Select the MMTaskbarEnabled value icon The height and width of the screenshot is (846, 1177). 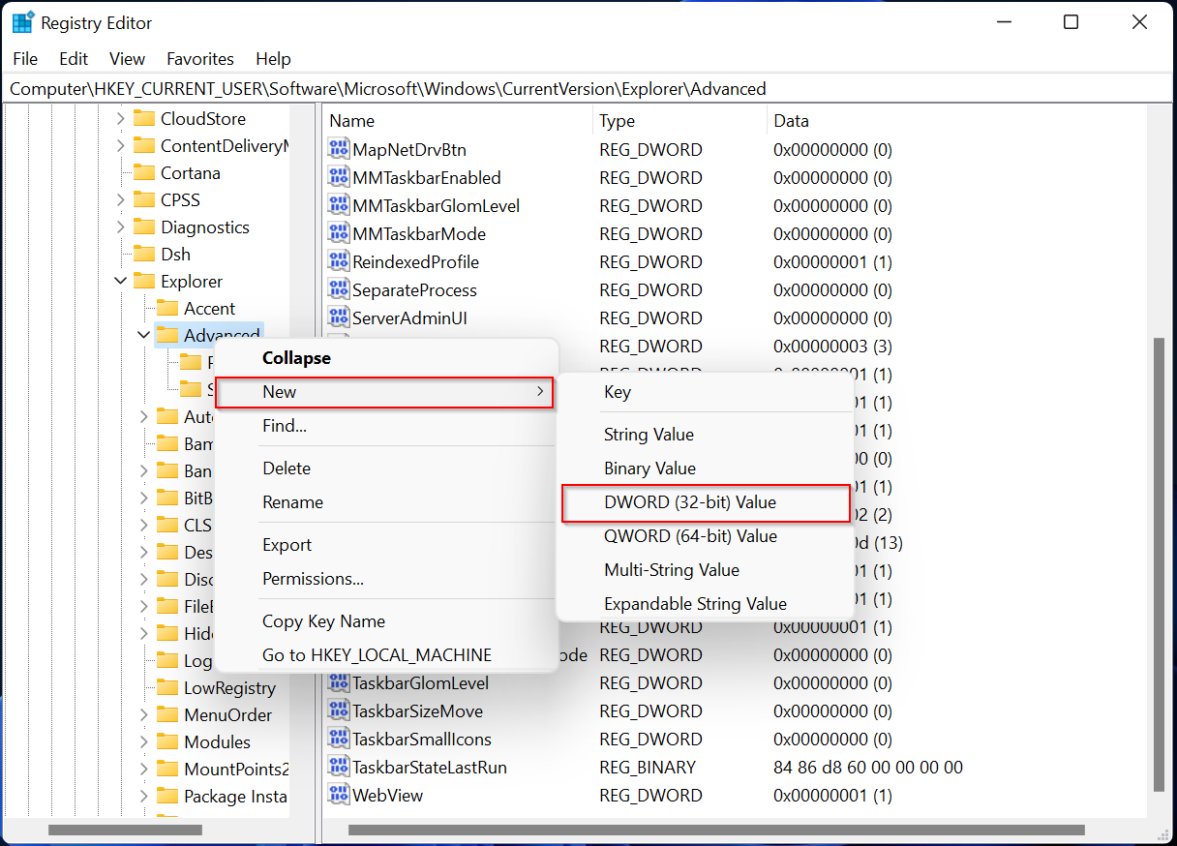click(x=338, y=177)
